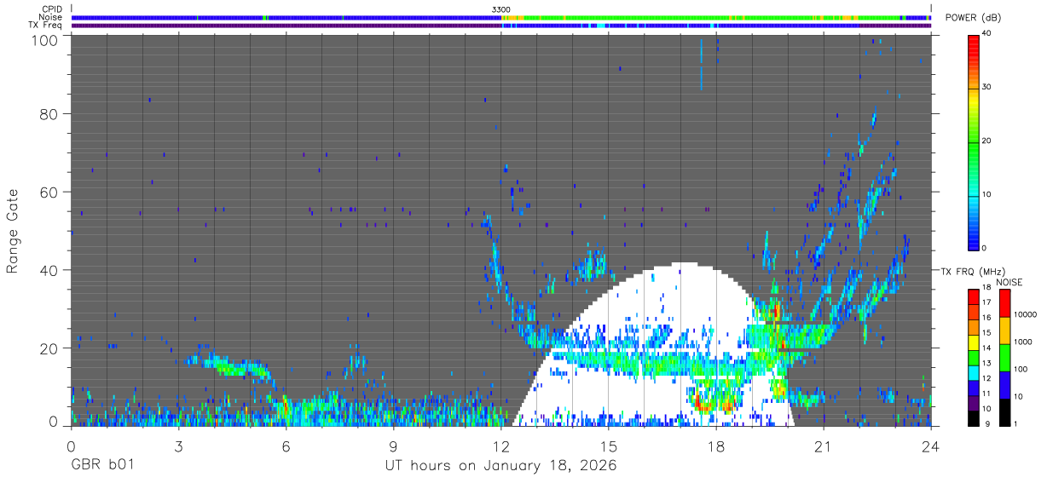This screenshot has width=1047, height=483.
Task: Click the green segment of the noise legend
Action: pyautogui.click(x=1005, y=358)
